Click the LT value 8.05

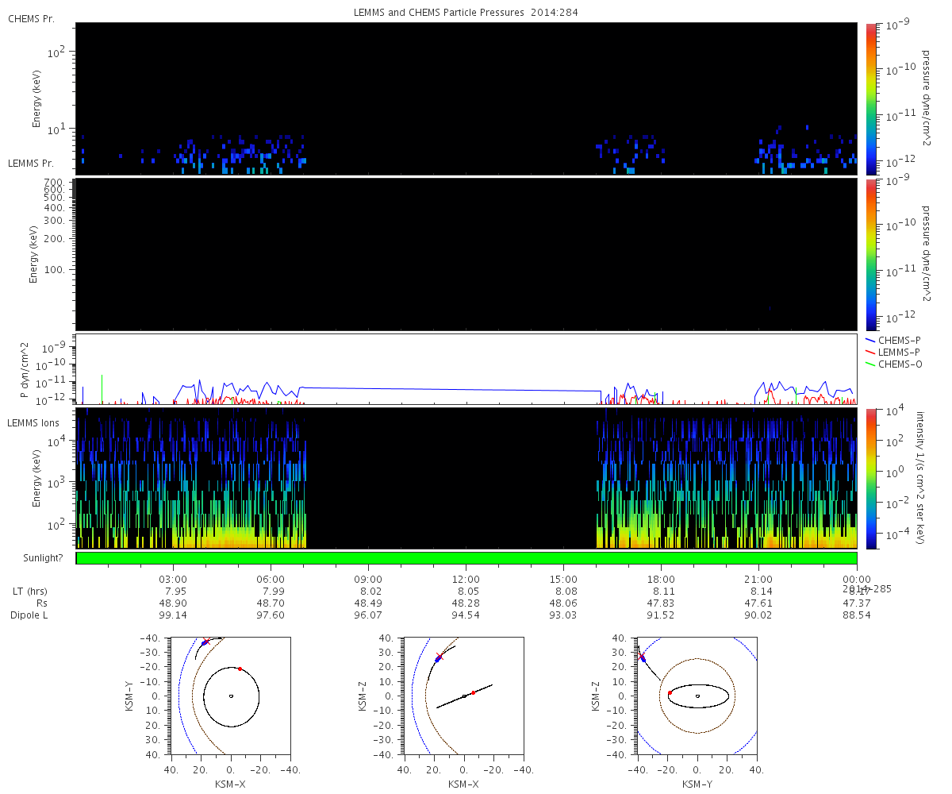(466, 592)
